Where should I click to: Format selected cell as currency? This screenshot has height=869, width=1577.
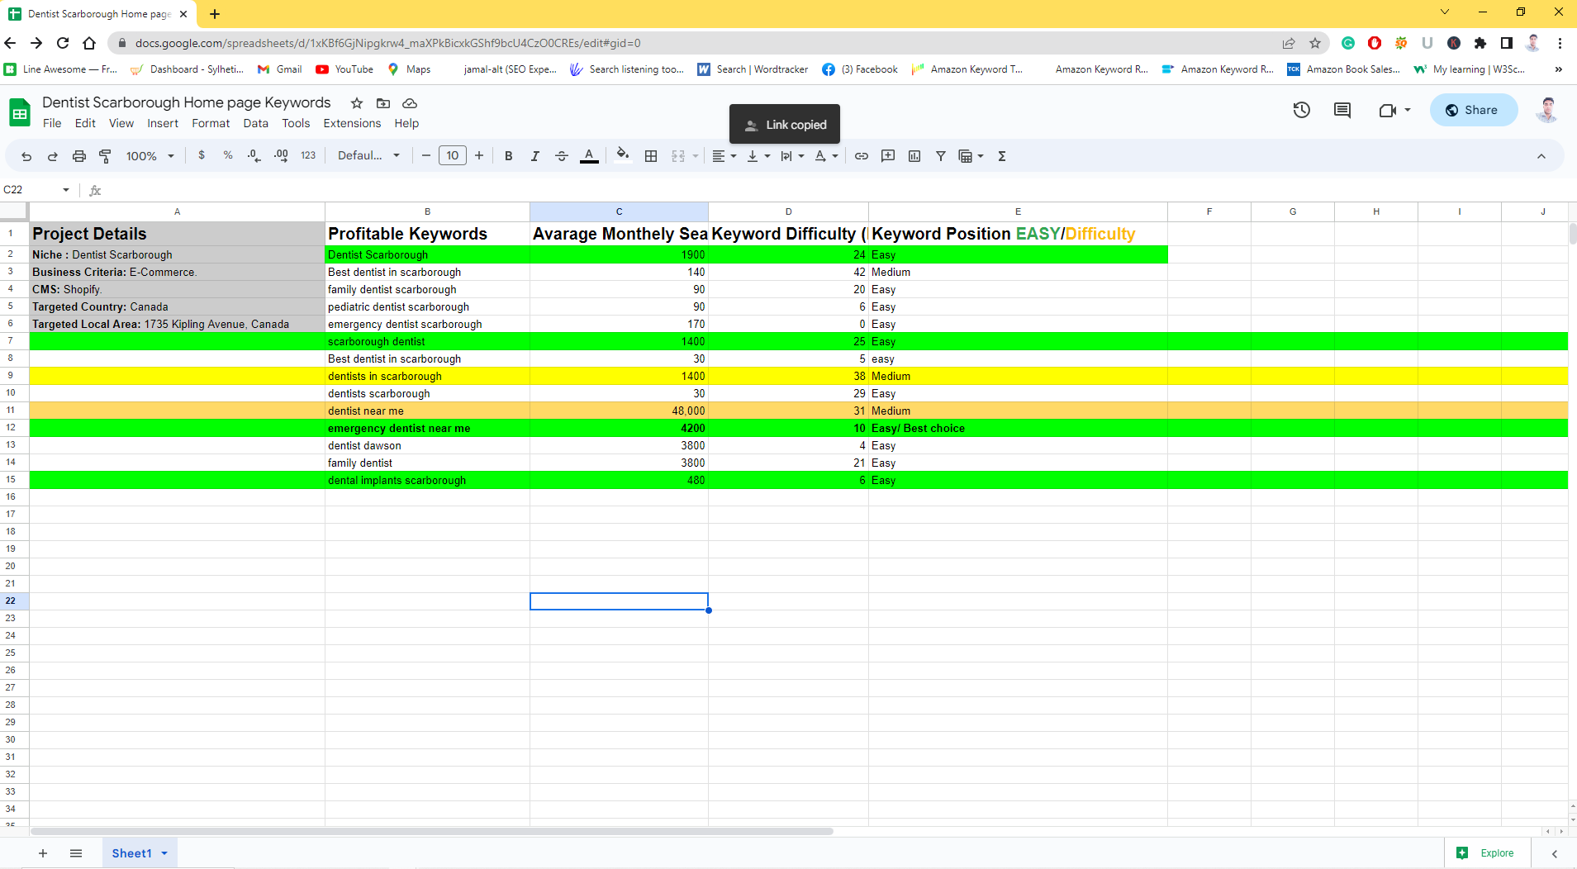(x=202, y=155)
